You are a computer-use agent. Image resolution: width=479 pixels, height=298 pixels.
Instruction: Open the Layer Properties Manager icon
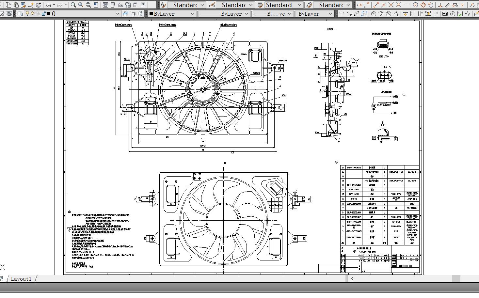20,14
